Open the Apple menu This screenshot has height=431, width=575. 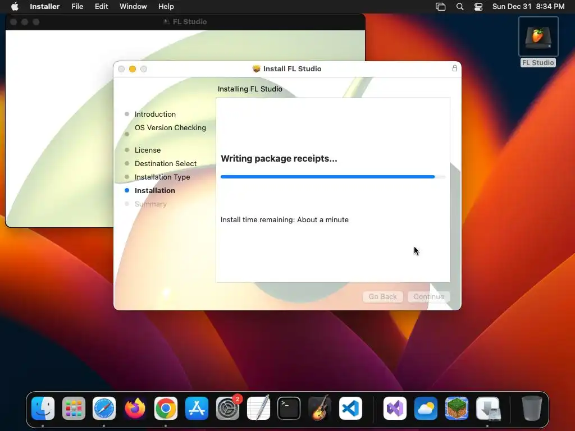(x=15, y=6)
